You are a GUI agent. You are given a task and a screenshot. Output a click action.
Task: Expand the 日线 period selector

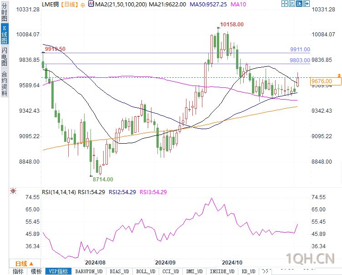click(25, 264)
